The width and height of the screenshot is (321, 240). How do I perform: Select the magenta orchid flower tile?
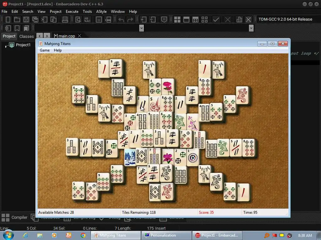(168, 157)
